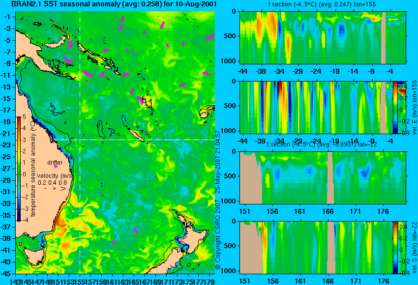This screenshot has height=285, width=418.
Task: Click the 'vel. S (m/s) lat=-22' axis label
Action: tap(414, 248)
